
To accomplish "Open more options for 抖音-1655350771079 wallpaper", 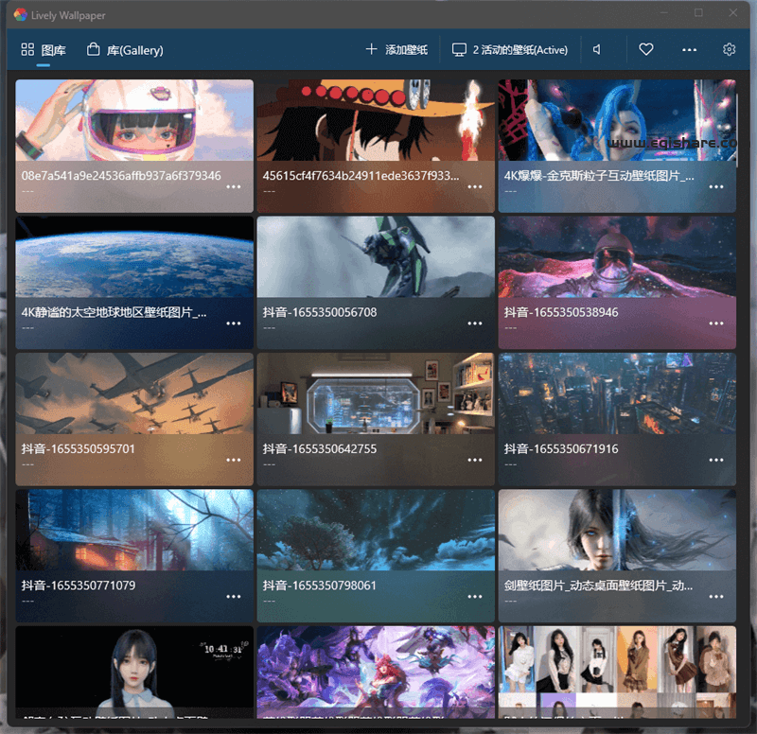I will click(x=234, y=597).
